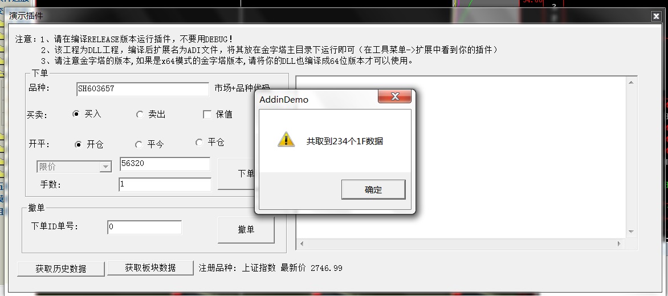
Task: Click the price field showing 56320
Action: click(165, 164)
